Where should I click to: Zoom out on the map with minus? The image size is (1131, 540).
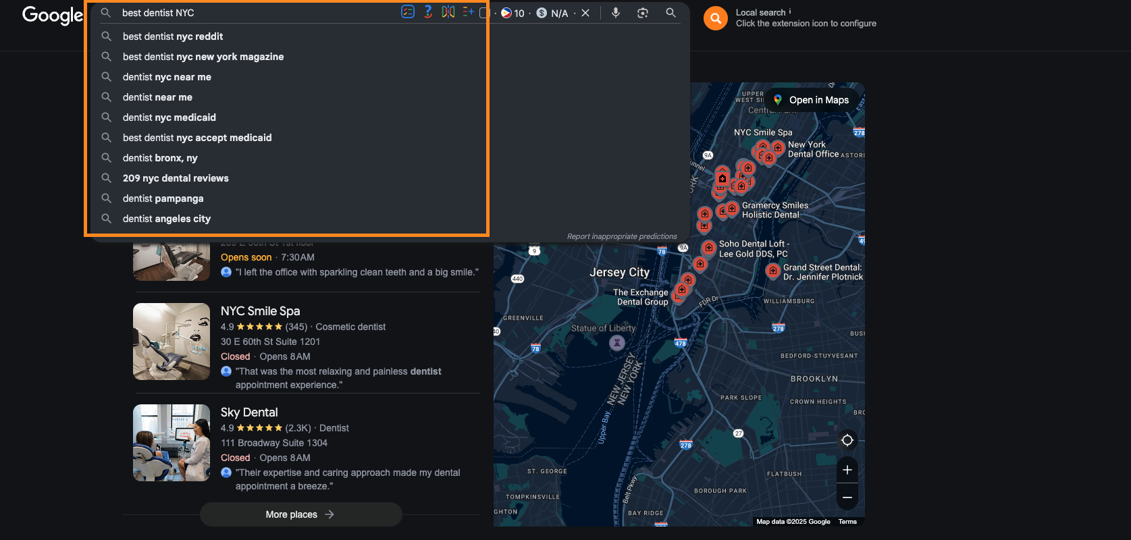[847, 497]
